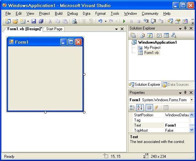
Task: Open the Add New Item dropdown arrow
Action: point(28,22)
